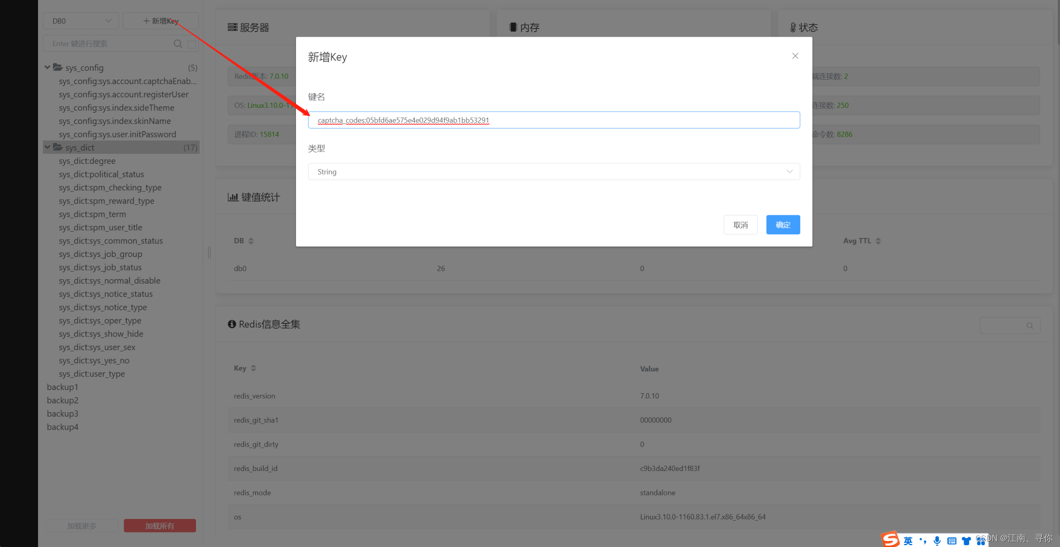
Task: Open key sys_config:sys.index.skinName
Action: (x=115, y=121)
